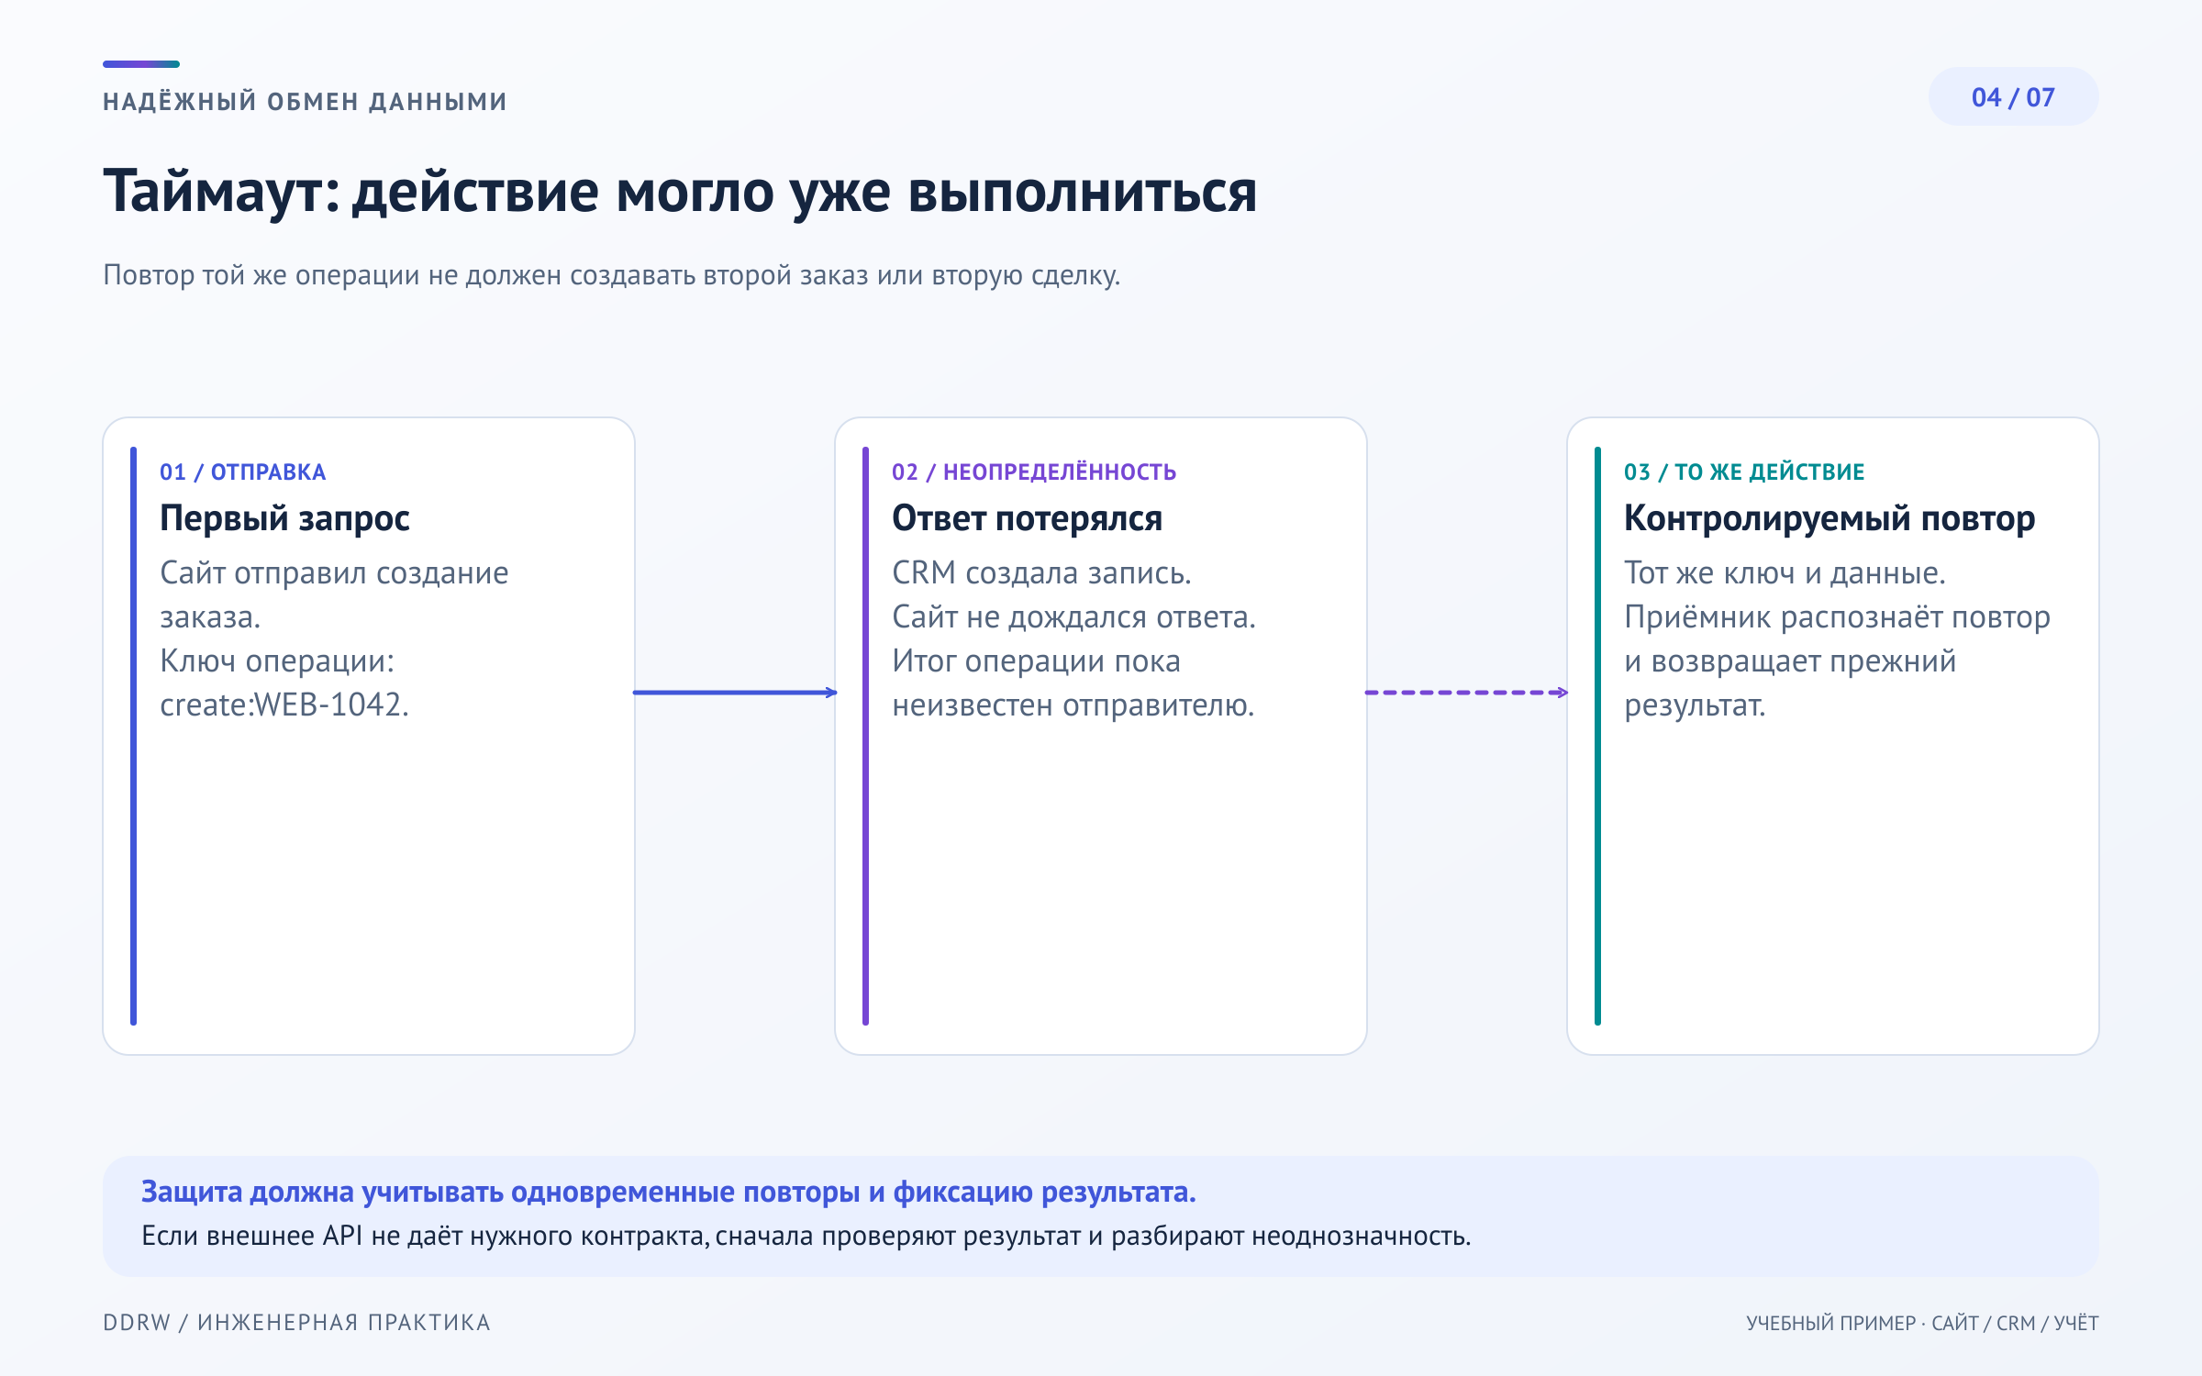Click the highlighted line "Защита должна учитывать одновременные повторы"
2202x1376 pixels.
[x=668, y=1192]
